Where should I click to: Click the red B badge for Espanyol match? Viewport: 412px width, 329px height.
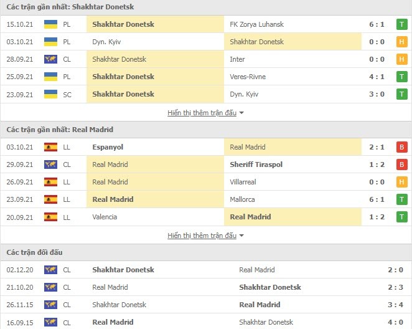[x=402, y=147]
